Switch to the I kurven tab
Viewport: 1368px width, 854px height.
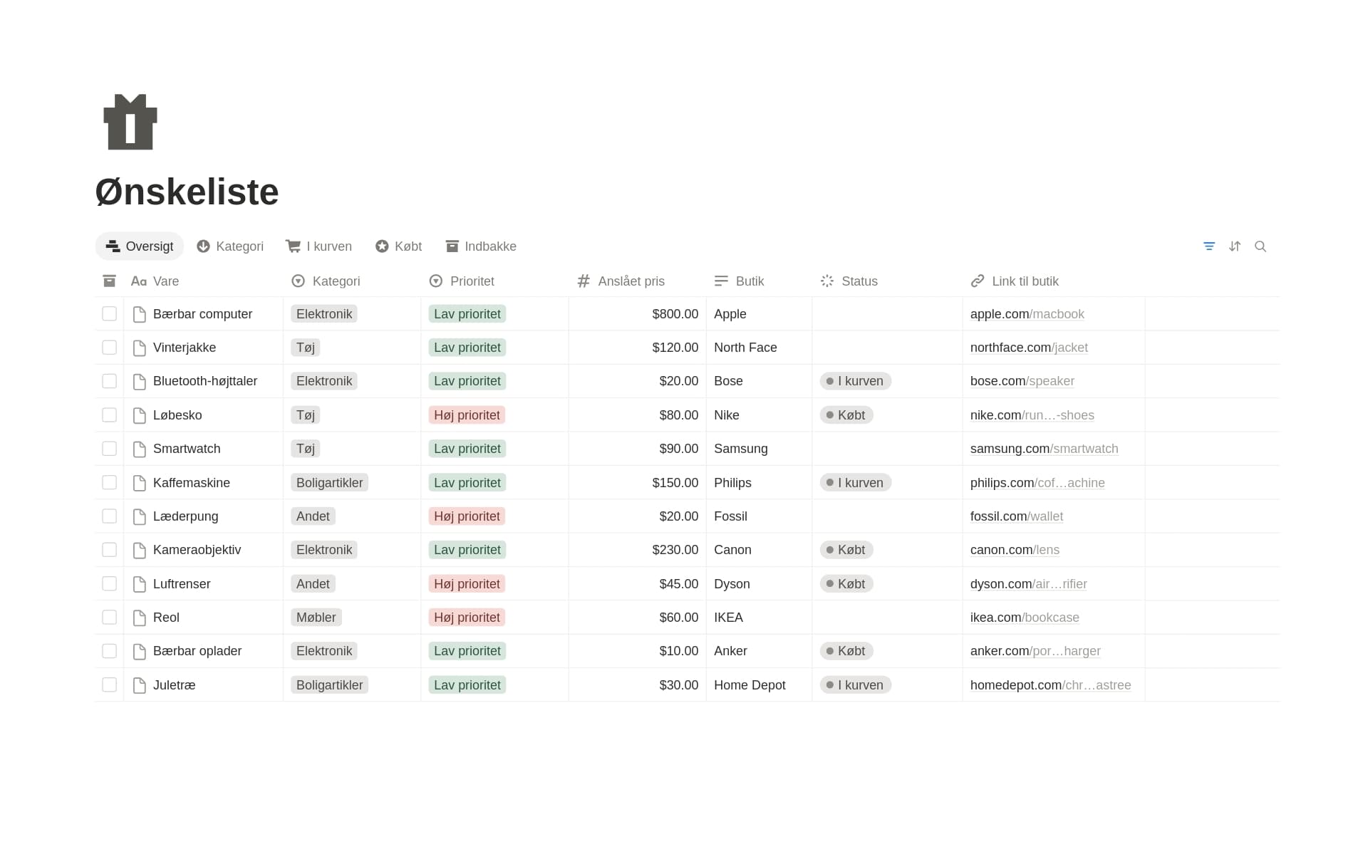(318, 246)
